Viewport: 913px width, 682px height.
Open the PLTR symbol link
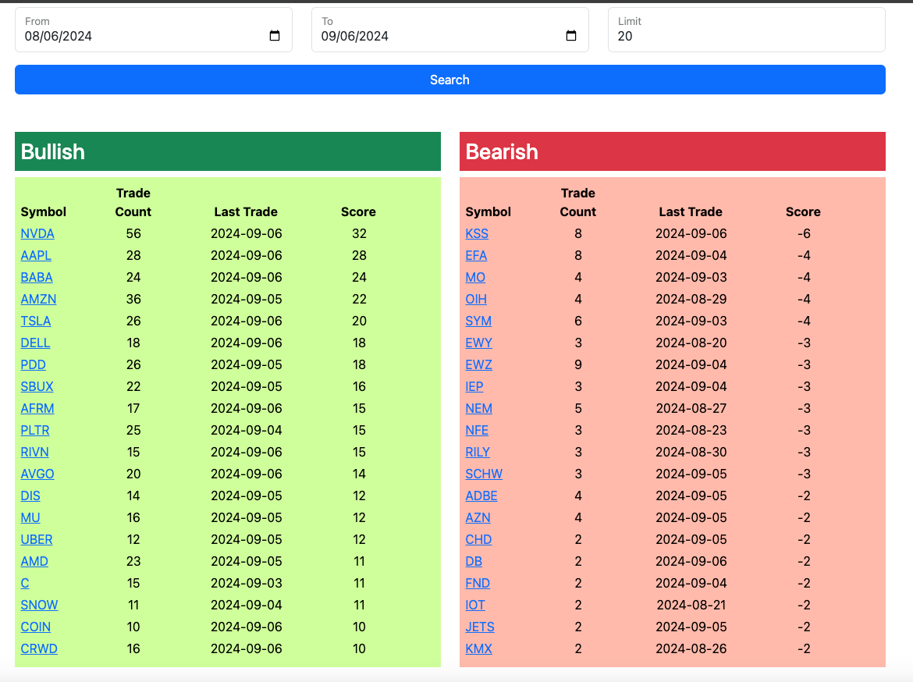35,431
